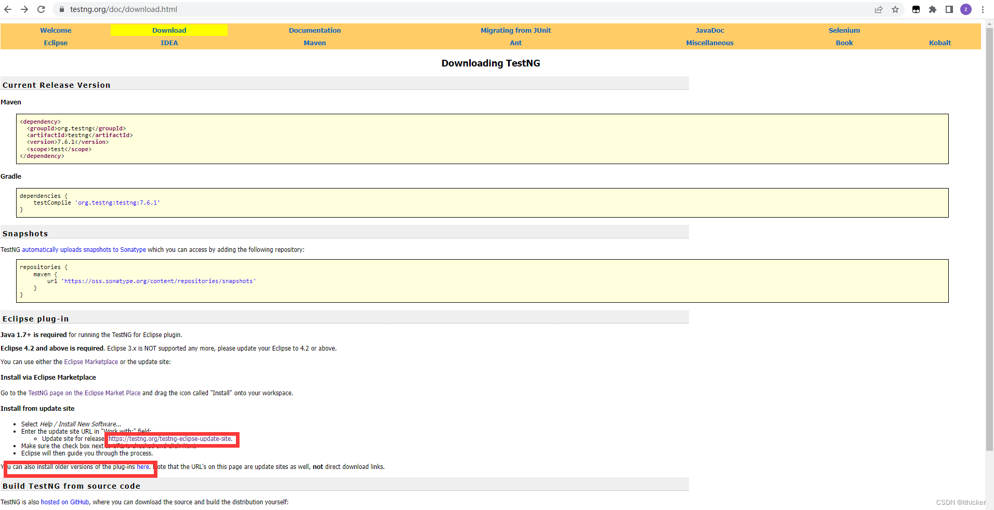Open the testng-eclipse-update-site URL link
This screenshot has width=994, height=510.
[x=170, y=439]
